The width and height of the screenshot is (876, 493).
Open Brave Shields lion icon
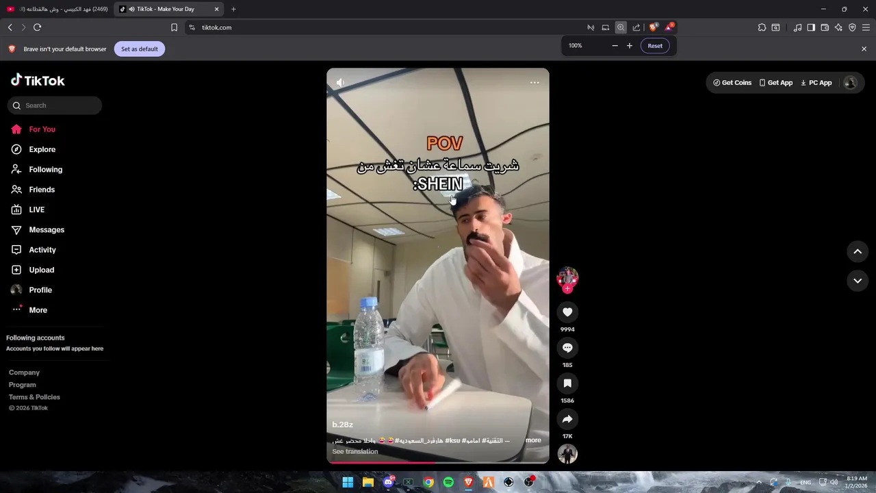(653, 27)
